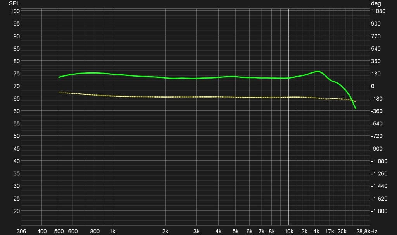Image resolution: width=397 pixels, height=235 pixels.
Task: Select the -1 800 degree scale value
Action: coord(379,211)
